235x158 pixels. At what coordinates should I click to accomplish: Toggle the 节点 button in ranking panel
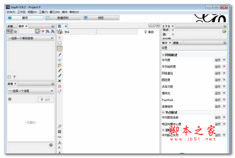pyautogui.click(x=10, y=31)
